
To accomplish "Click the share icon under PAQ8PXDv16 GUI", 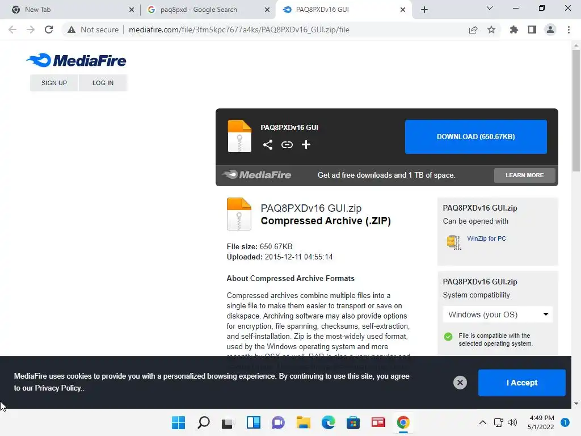I will pyautogui.click(x=268, y=145).
